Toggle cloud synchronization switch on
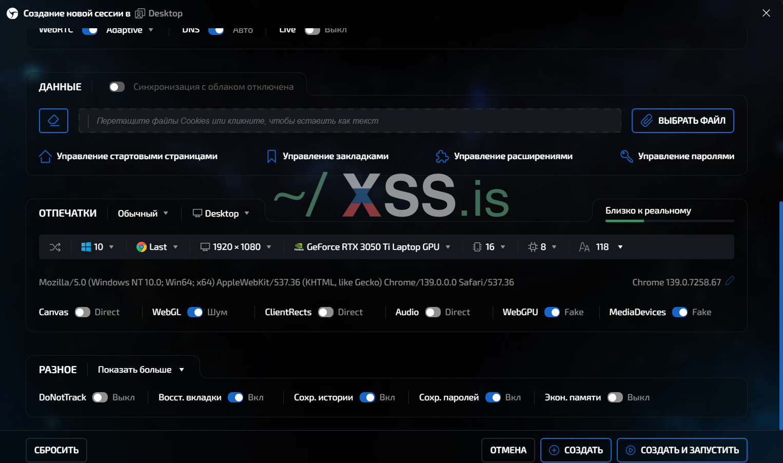 pyautogui.click(x=117, y=87)
